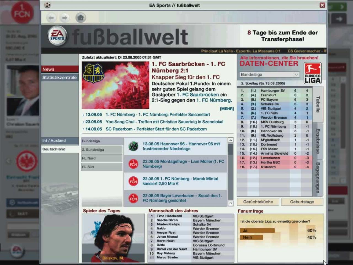Select 1. FC Nürnberg table row
The image size is (353, 265).
pos(275,126)
